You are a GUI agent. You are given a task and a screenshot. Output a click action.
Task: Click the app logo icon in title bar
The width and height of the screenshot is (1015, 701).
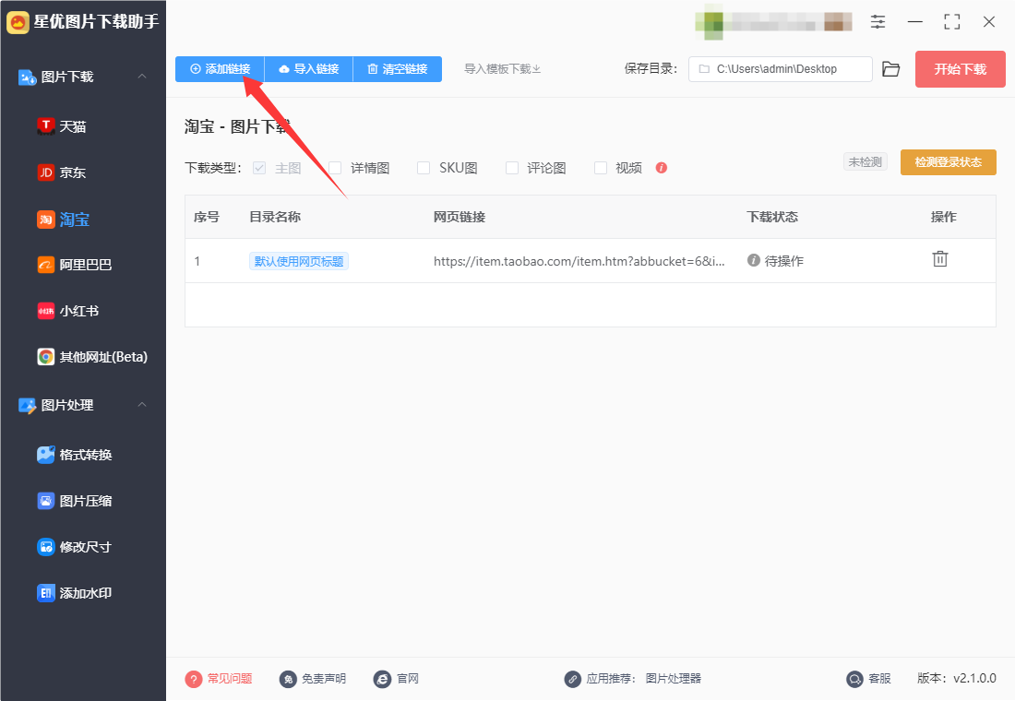(18, 22)
